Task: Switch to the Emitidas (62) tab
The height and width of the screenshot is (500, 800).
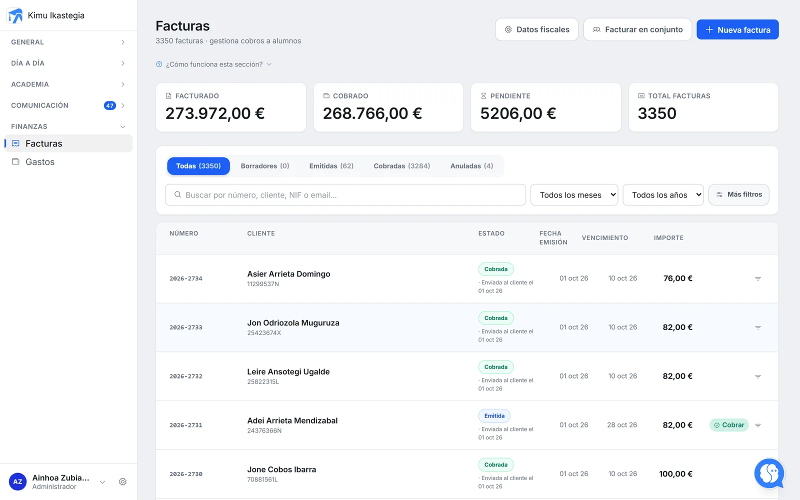Action: 331,166
